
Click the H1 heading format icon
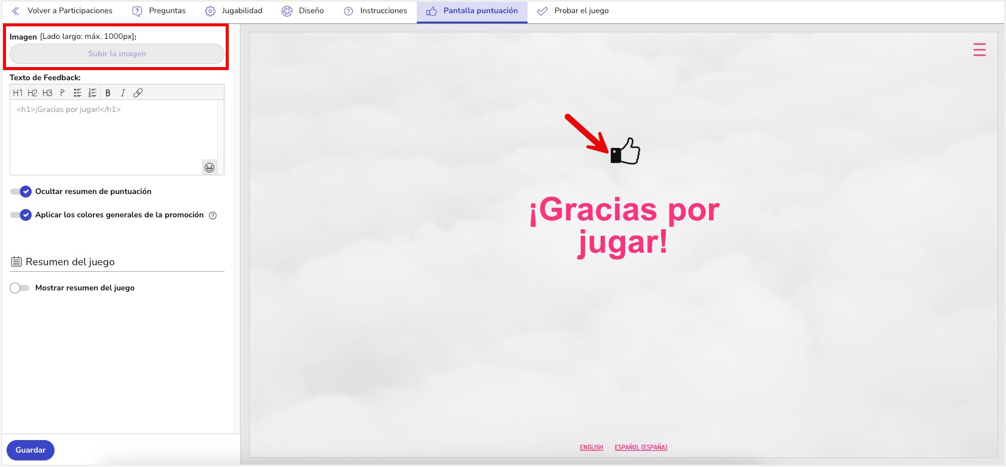(x=17, y=93)
